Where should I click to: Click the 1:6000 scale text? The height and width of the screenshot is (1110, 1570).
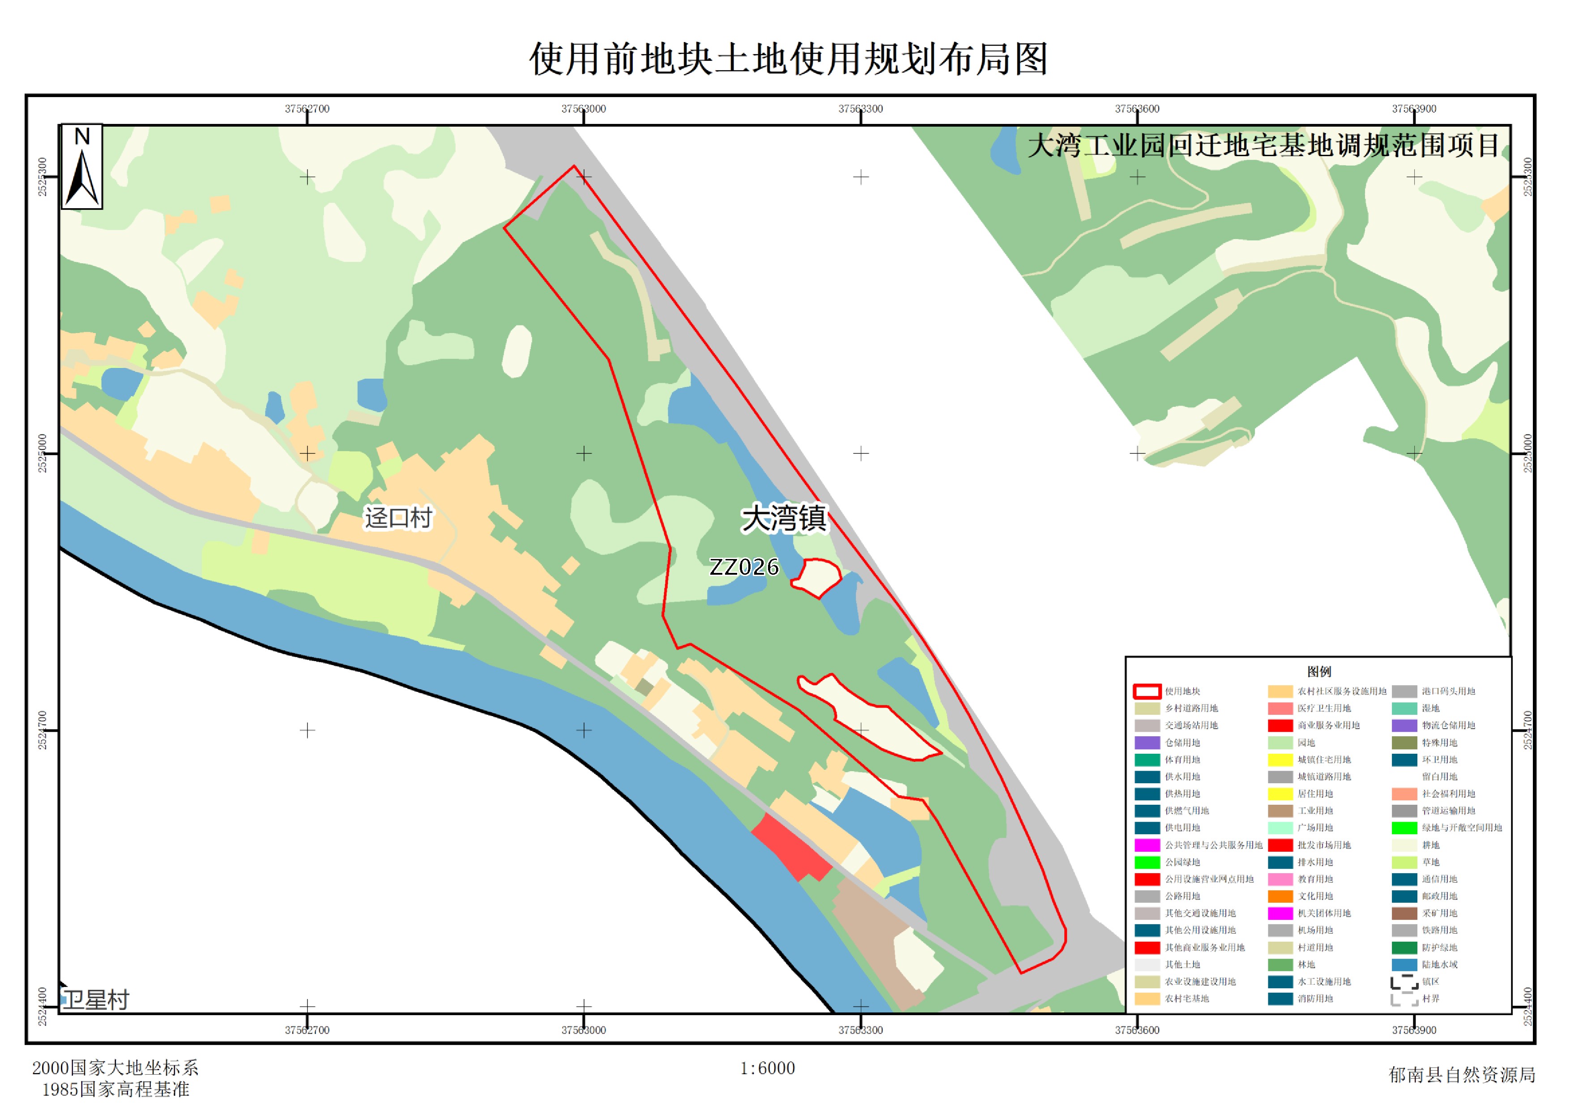click(767, 1068)
